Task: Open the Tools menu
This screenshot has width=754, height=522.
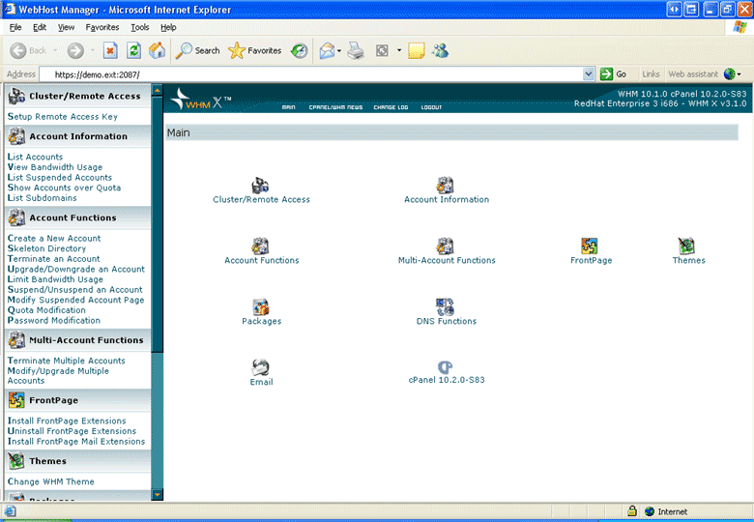Action: click(140, 27)
